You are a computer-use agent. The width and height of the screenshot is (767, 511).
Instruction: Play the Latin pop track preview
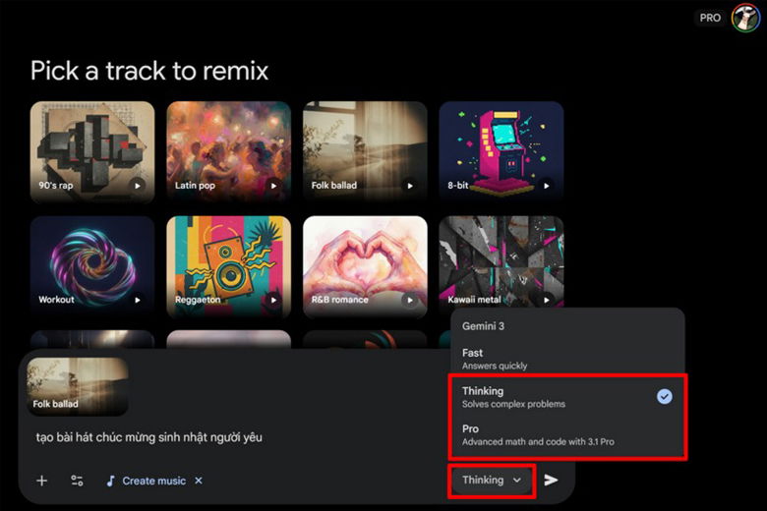point(273,185)
